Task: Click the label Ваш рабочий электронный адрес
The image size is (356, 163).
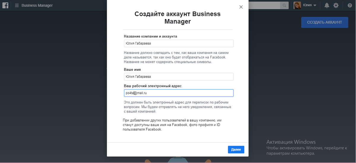Action: 152,86
